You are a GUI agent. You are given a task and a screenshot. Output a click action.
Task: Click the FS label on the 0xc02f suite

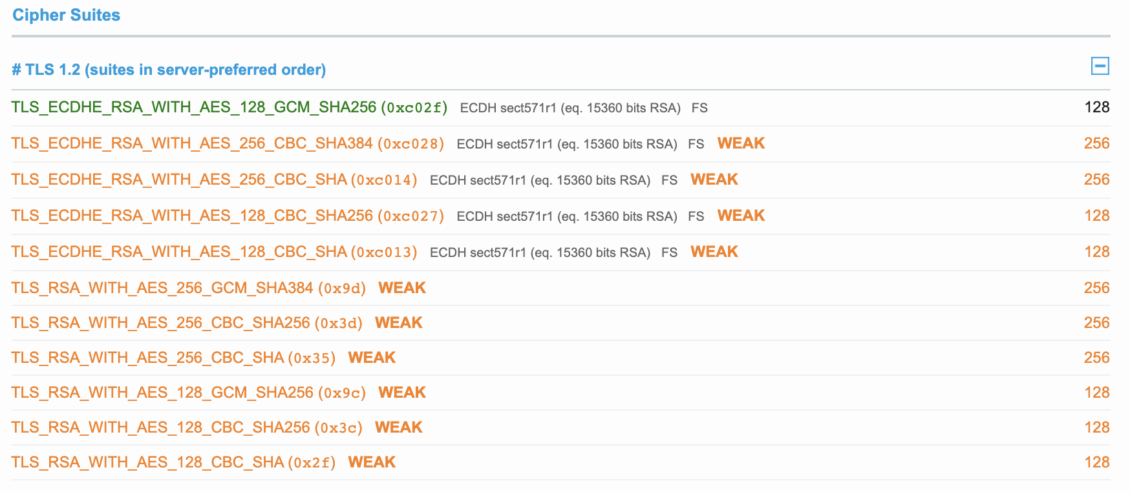tap(699, 108)
